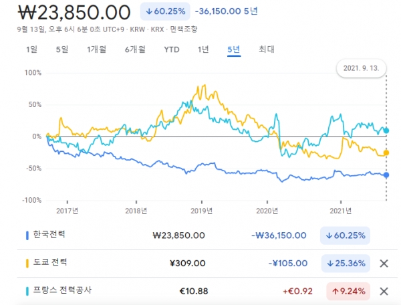
Task: Click the 도쿄 전력 stock name
Action: point(50,262)
